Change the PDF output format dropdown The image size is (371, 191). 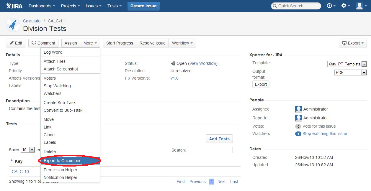[x=350, y=73]
